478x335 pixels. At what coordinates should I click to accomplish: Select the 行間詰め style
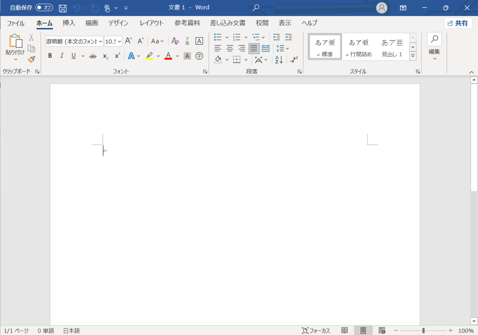[359, 47]
